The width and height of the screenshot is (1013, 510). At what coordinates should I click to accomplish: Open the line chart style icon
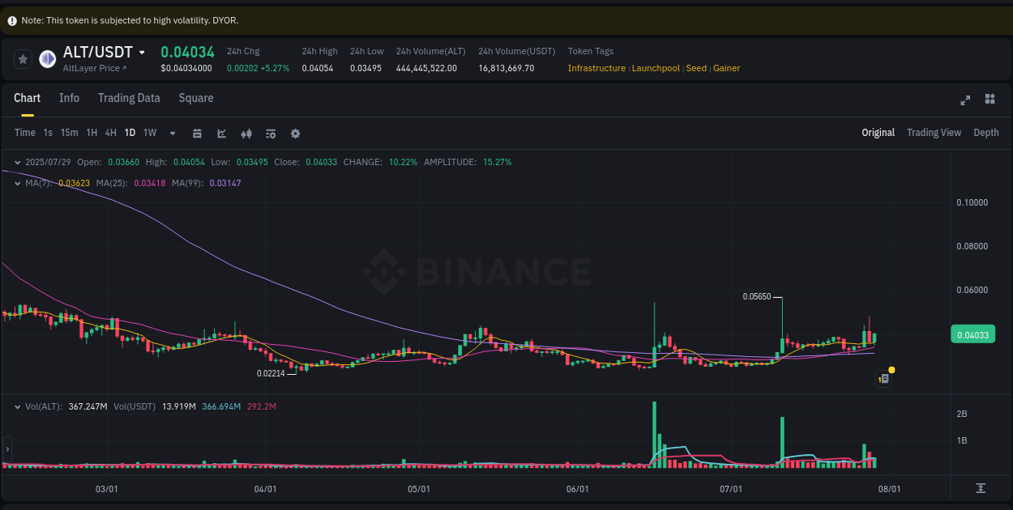(x=221, y=132)
